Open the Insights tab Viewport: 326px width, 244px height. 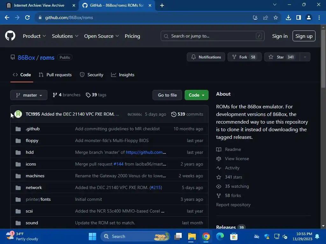pos(123,75)
